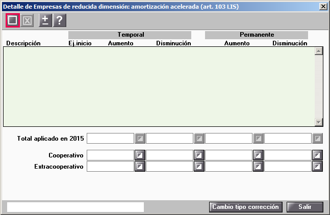The image size is (330, 215).
Task: Click Cooperativo Temporal Disminución field
Action: (170, 155)
